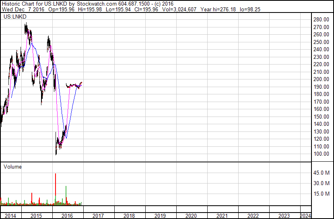Click the 45.0 M volume axis value
Image resolution: width=334 pixels, height=219 pixels.
tap(322, 173)
